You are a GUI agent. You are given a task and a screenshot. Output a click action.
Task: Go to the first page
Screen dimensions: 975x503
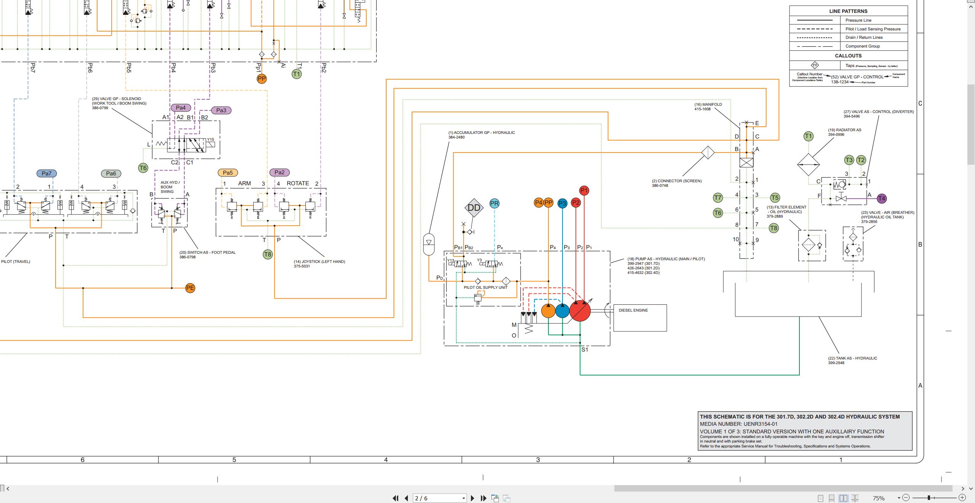pos(396,498)
